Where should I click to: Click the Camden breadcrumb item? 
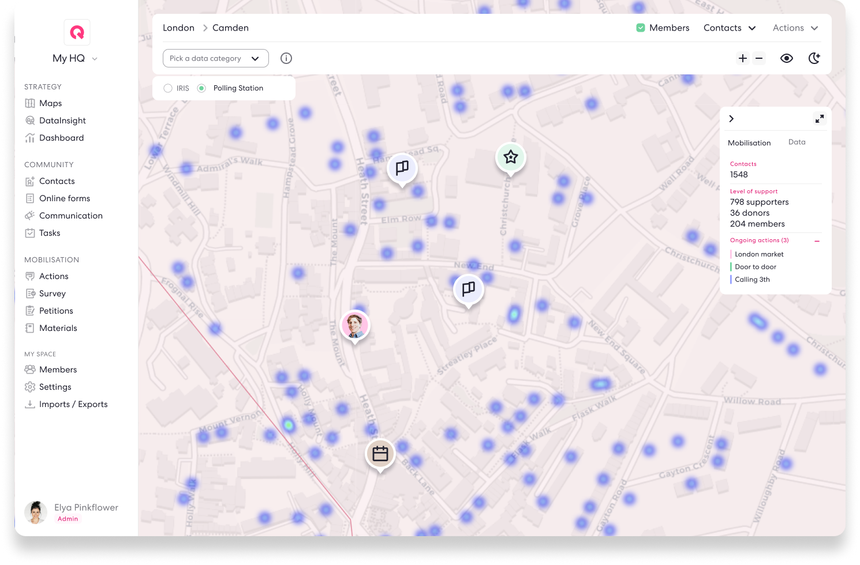[230, 27]
